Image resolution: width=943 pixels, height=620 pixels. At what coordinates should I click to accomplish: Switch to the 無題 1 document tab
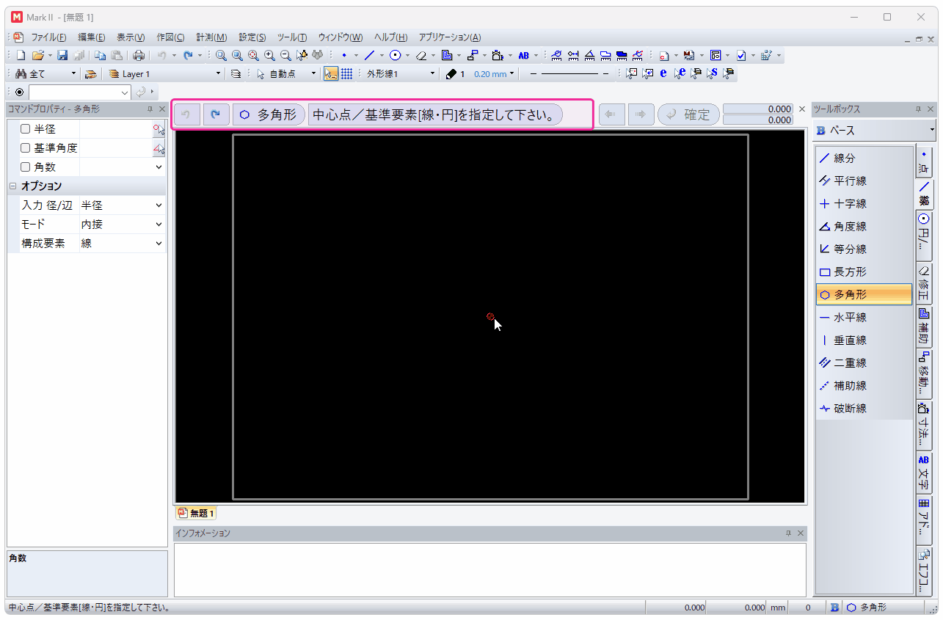click(x=196, y=513)
